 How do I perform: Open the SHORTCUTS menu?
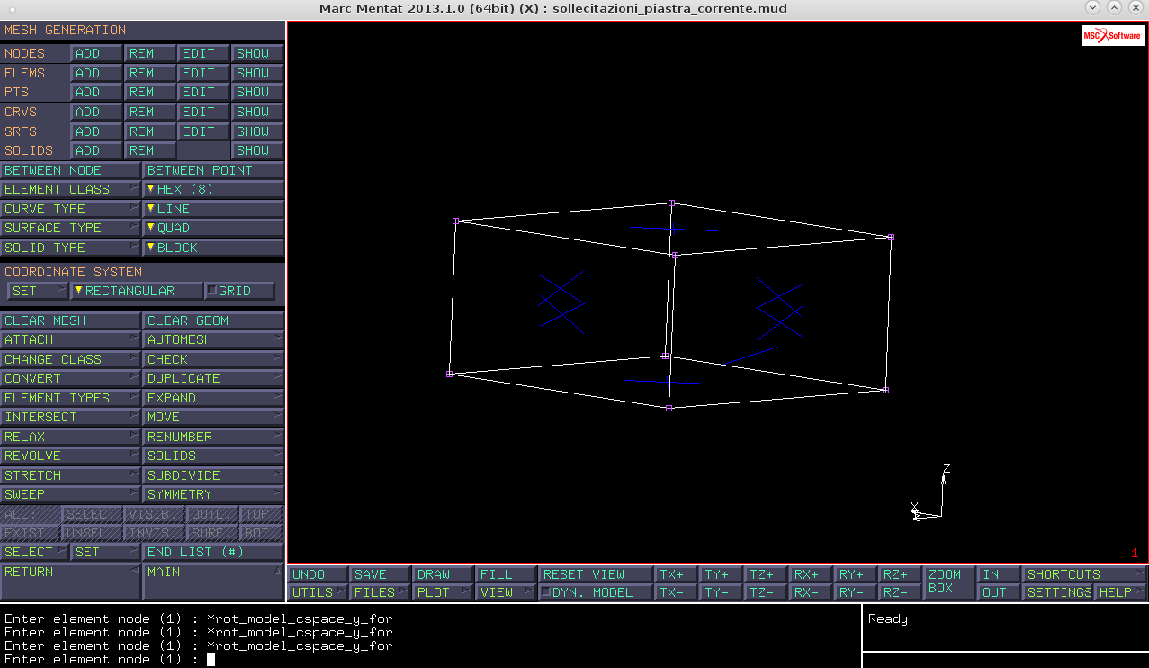coord(1085,574)
